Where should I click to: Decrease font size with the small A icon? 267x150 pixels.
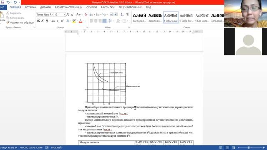(x=72, y=15)
